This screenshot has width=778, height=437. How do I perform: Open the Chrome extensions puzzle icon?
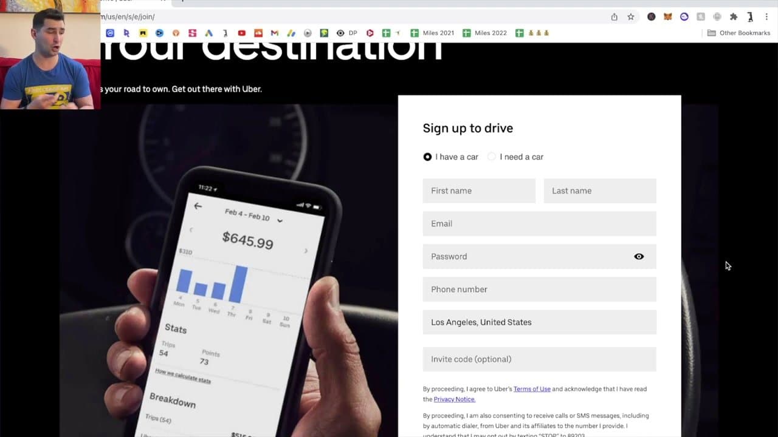click(x=734, y=17)
